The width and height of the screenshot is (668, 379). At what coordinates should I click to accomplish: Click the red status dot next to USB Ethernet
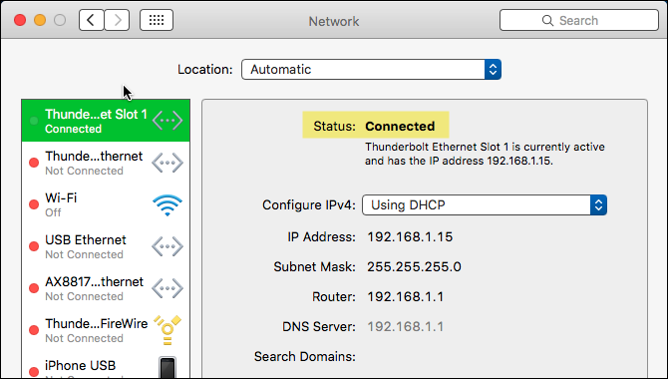[x=34, y=246]
